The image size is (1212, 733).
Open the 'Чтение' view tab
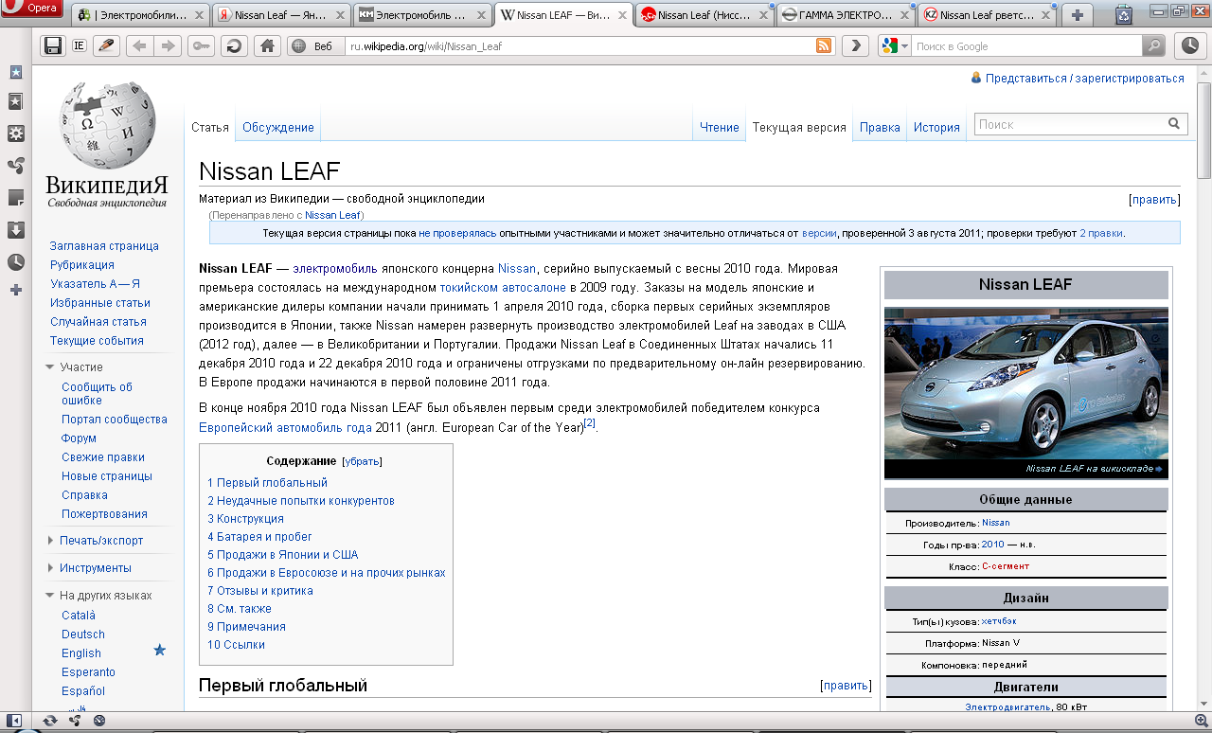click(x=720, y=127)
